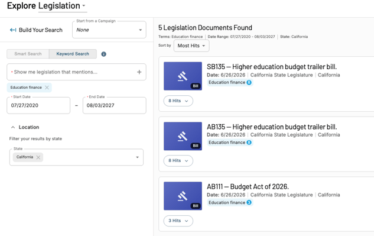
Task: Click the Build Your Search label
Action: (x=41, y=30)
